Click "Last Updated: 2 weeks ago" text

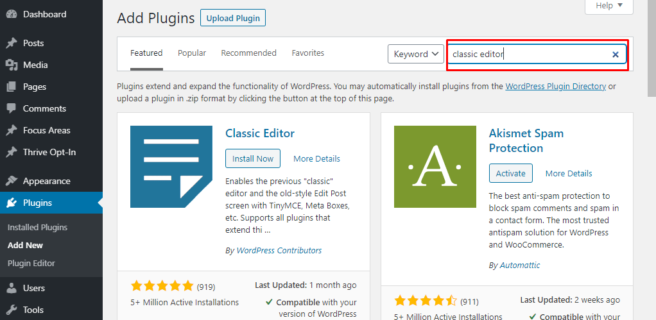click(x=570, y=300)
